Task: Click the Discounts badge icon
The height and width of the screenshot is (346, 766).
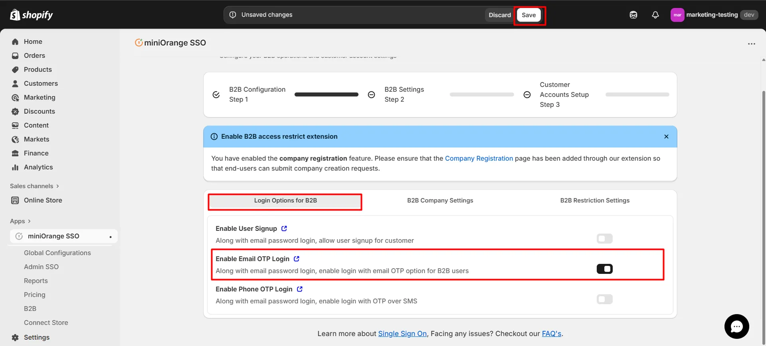Action: pyautogui.click(x=15, y=112)
